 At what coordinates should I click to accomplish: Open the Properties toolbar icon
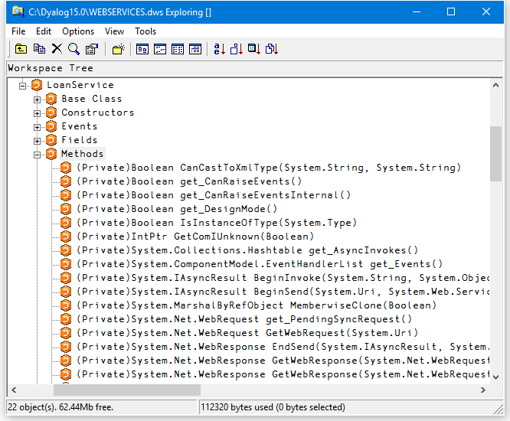tap(92, 49)
